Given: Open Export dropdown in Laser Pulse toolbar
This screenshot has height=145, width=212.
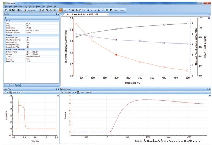Looking at the screenshot, I should [x=21, y=92].
